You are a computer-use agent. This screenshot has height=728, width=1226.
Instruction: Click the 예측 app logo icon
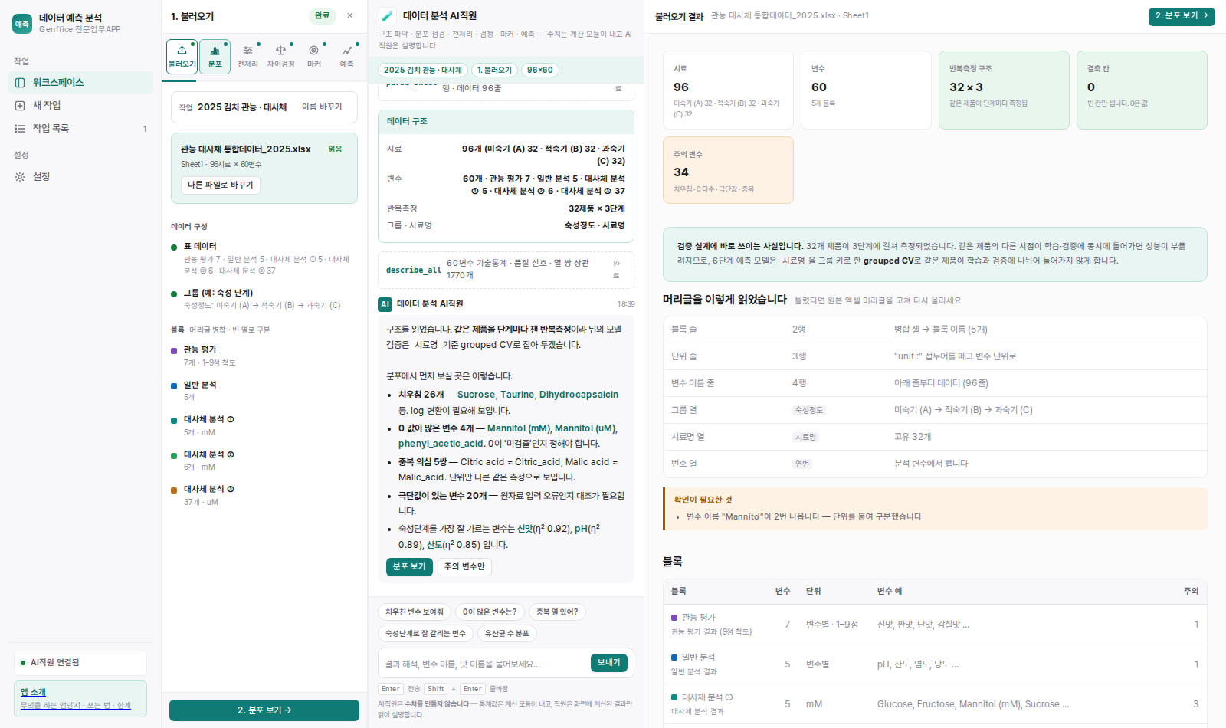pos(22,24)
